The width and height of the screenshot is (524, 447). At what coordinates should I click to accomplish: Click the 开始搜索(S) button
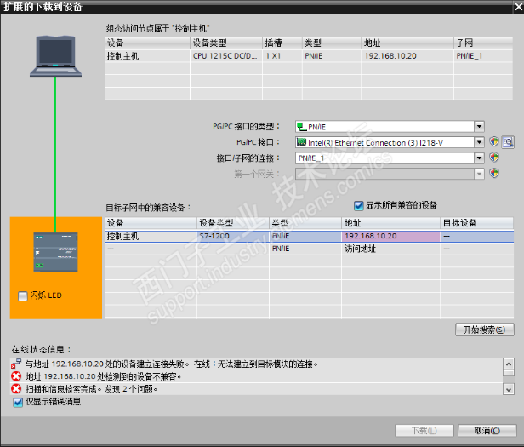484,330
